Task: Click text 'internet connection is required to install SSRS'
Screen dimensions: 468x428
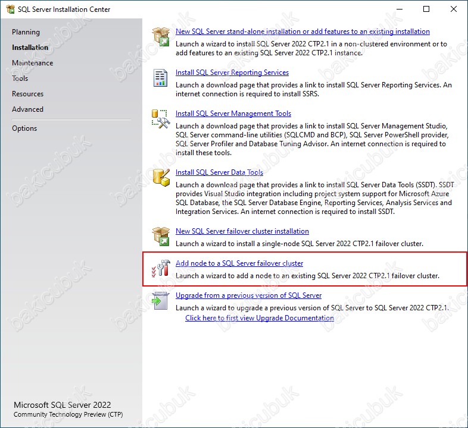Action: pos(247,94)
